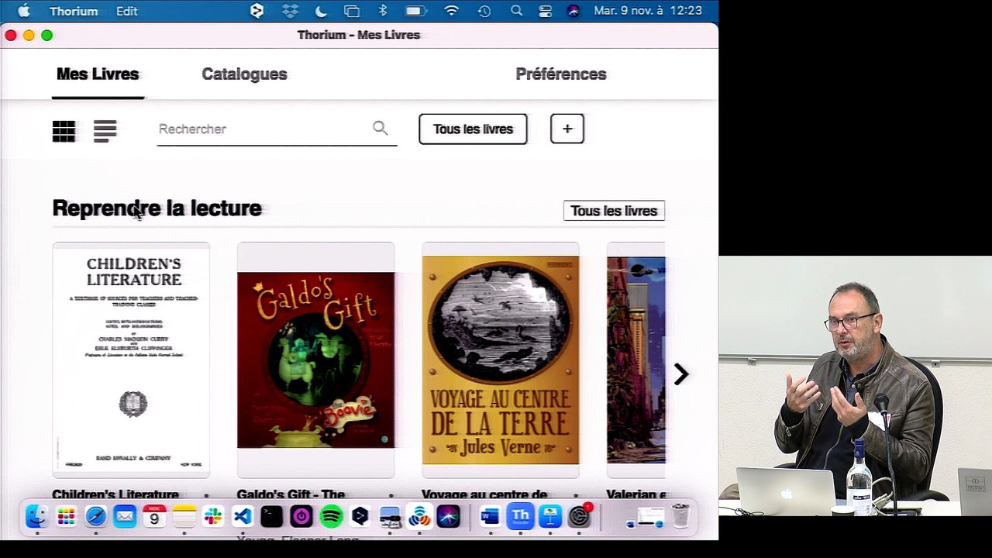Screen dimensions: 992x558
Task: Open Microsoft Word from the dock
Action: (x=490, y=516)
